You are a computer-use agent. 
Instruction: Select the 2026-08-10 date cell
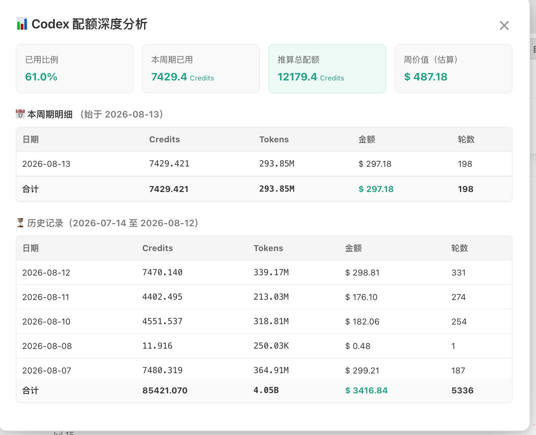pos(46,322)
